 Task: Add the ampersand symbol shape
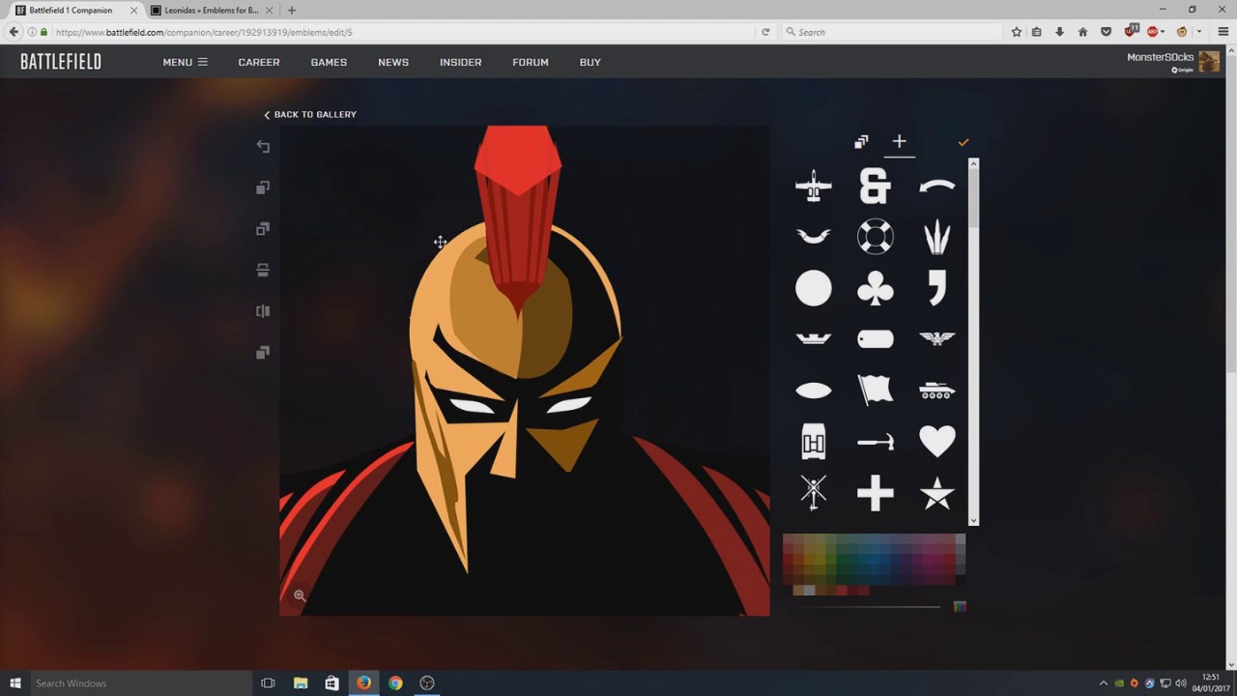pyautogui.click(x=875, y=185)
